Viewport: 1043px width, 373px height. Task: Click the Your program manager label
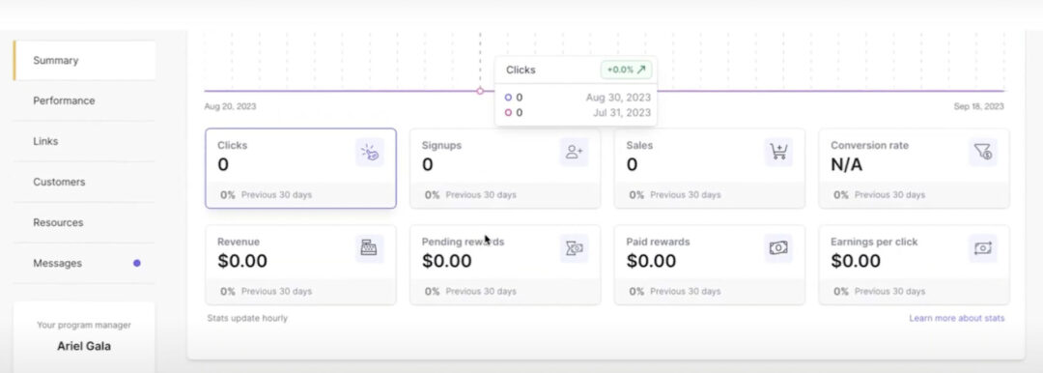[x=84, y=326]
